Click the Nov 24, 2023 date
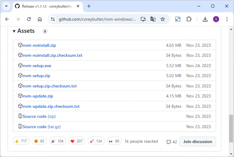The width and height of the screenshot is (234, 157). pyautogui.click(x=198, y=66)
